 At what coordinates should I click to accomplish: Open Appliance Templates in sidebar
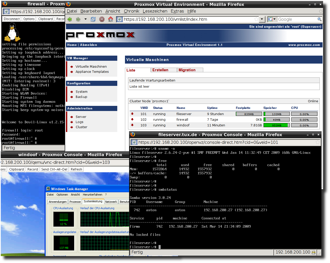pyautogui.click(x=92, y=72)
